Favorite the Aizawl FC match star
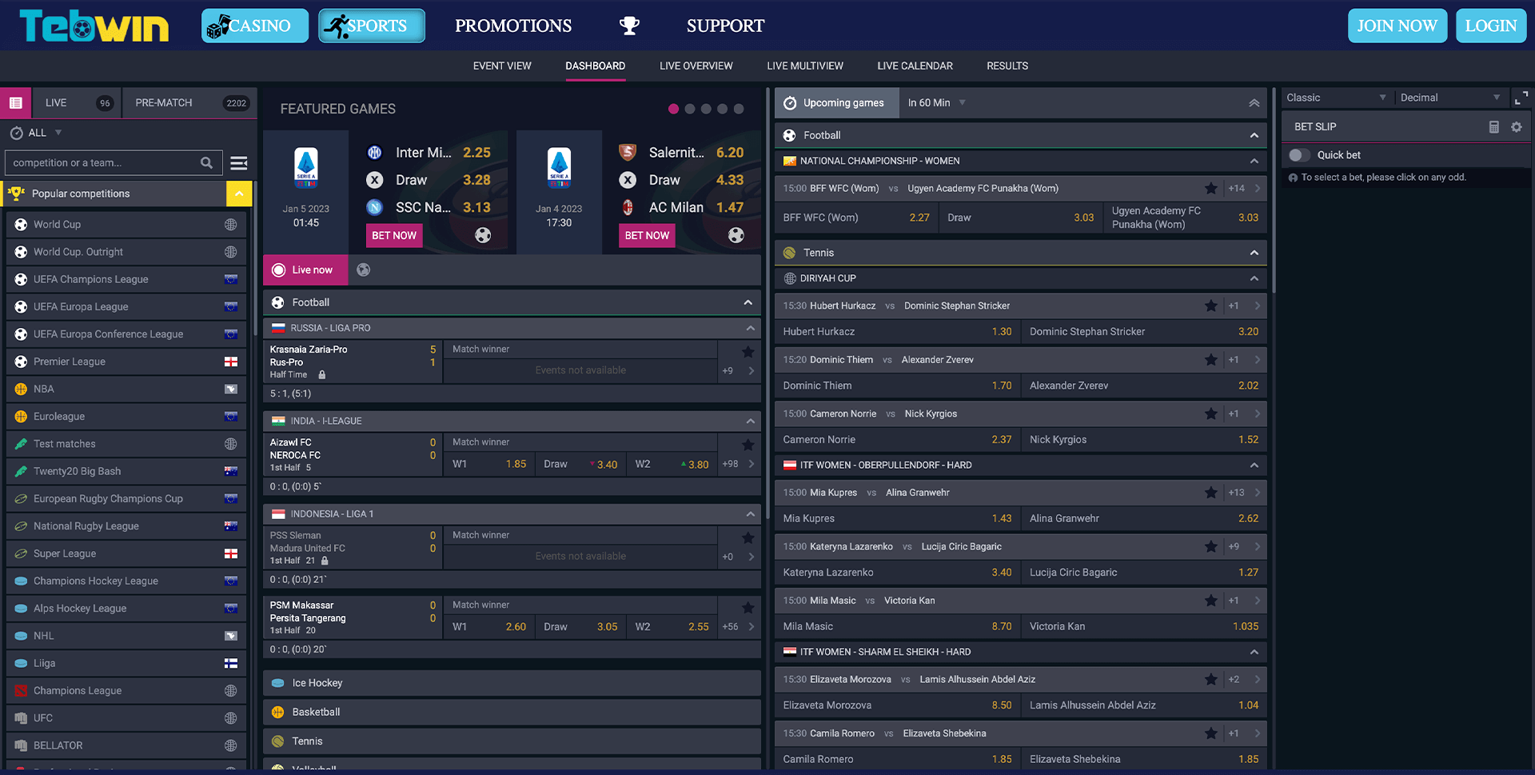 point(748,444)
